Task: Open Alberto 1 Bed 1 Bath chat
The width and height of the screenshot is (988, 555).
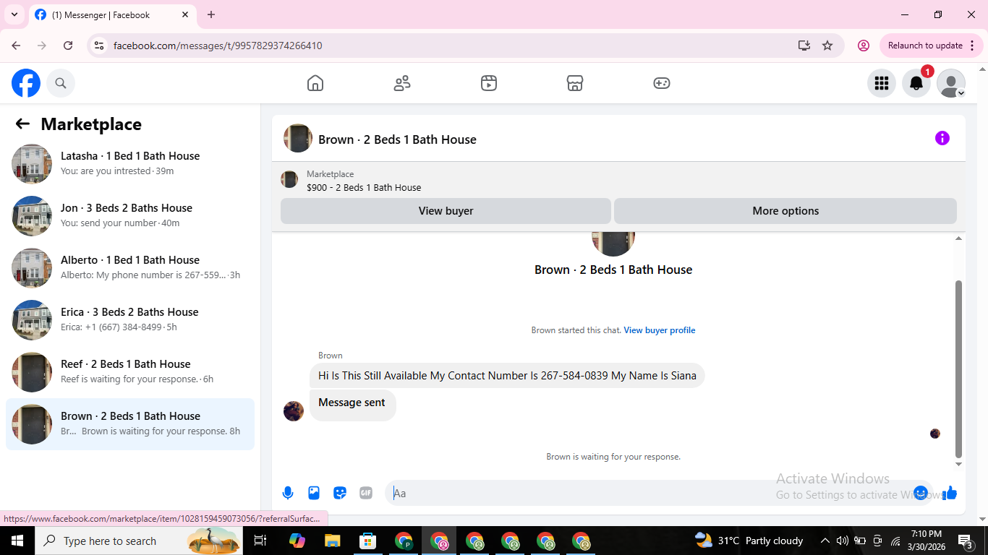Action: [130, 268]
